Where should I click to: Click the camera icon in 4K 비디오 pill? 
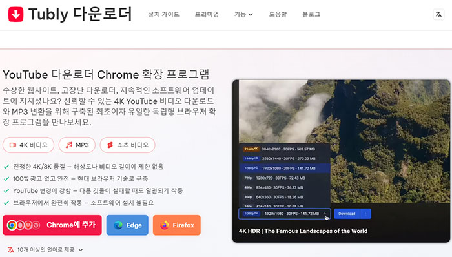[13, 145]
